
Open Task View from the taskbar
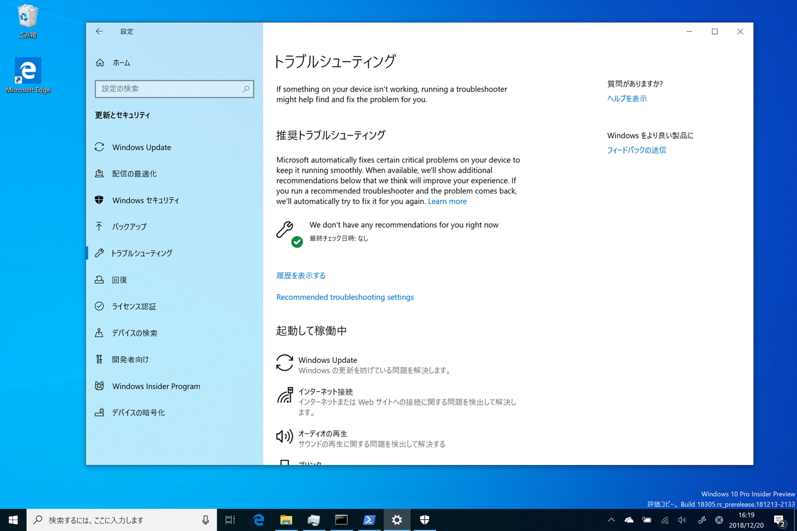[x=230, y=520]
